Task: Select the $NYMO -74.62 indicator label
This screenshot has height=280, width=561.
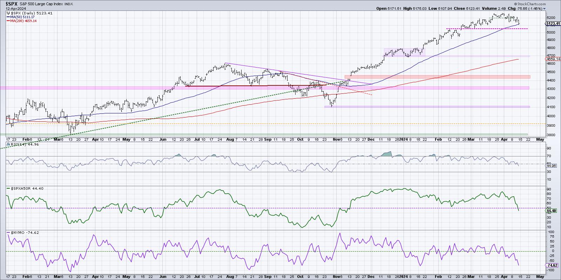Action: [25, 232]
